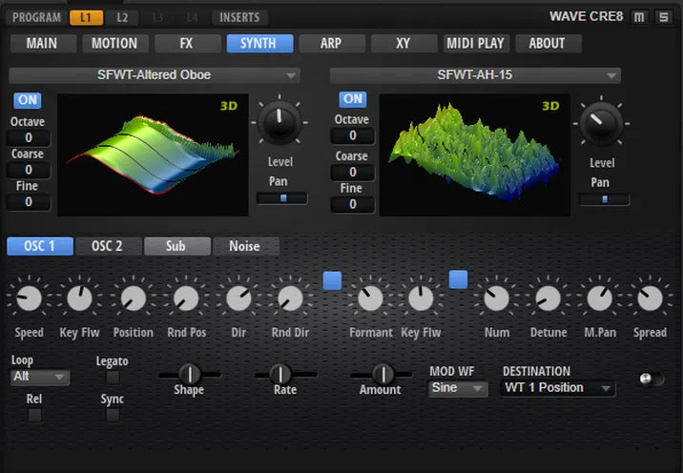Image resolution: width=683 pixels, height=473 pixels.
Task: Click the Noise button
Action: (245, 246)
